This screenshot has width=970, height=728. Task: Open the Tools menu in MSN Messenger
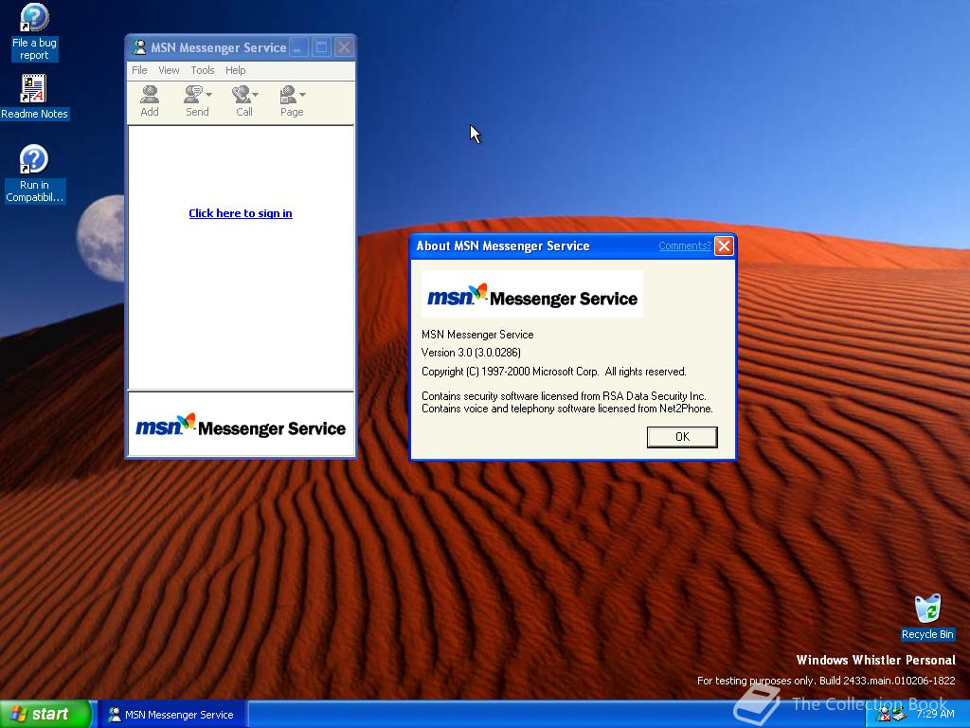click(203, 70)
